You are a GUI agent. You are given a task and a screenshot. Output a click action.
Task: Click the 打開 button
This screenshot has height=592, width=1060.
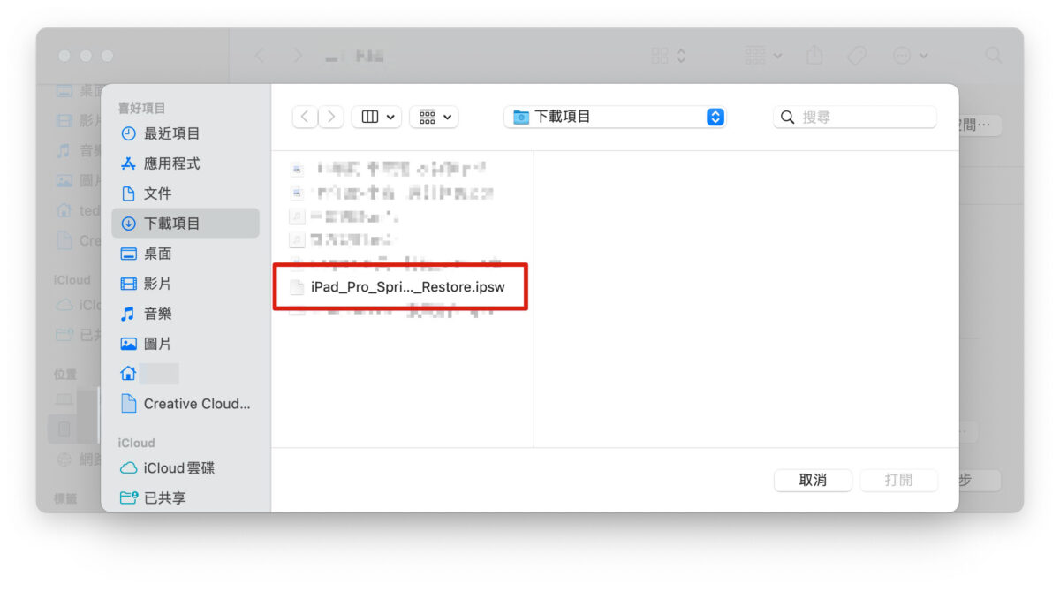(898, 480)
